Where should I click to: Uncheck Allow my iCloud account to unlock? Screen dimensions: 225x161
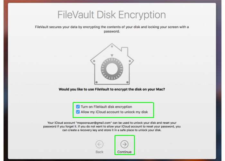click(x=78, y=112)
